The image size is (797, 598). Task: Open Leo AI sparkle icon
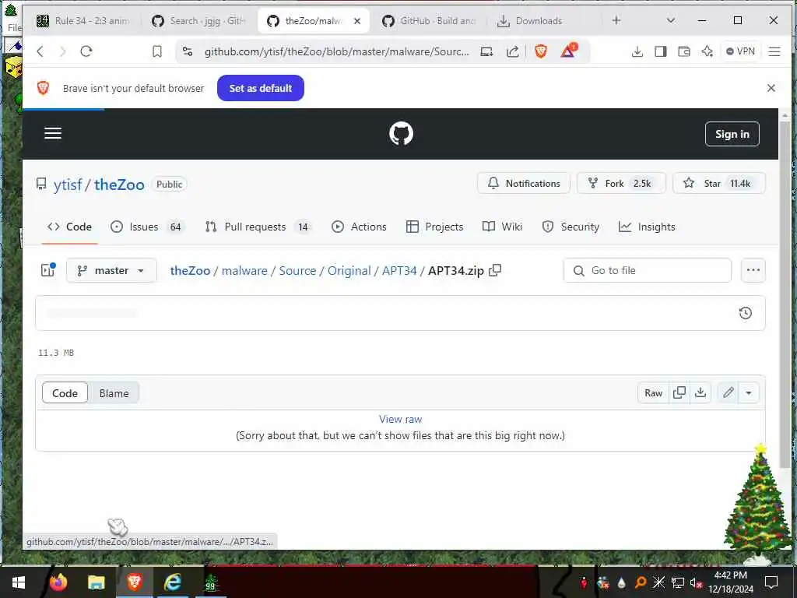point(707,51)
